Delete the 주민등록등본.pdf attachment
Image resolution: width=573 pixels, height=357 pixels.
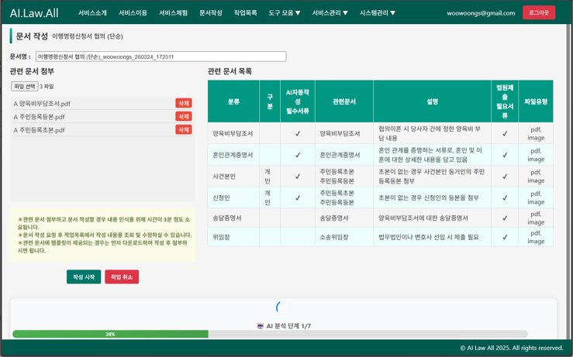(184, 116)
